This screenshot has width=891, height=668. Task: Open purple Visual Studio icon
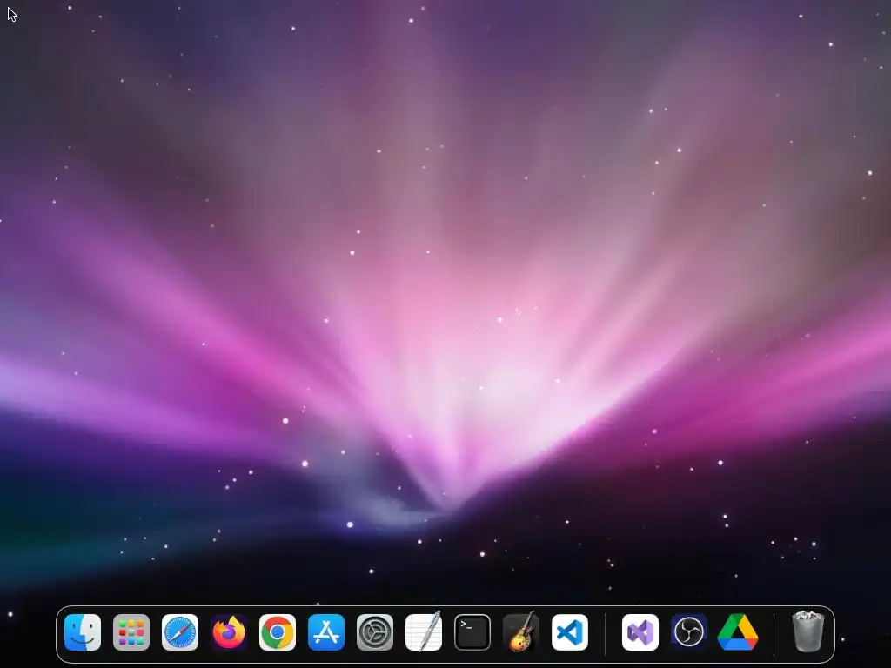point(640,632)
